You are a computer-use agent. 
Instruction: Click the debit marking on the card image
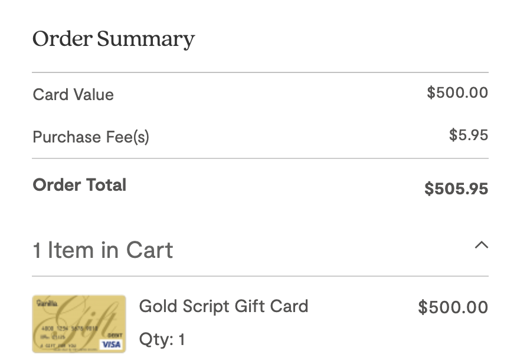[115, 334]
